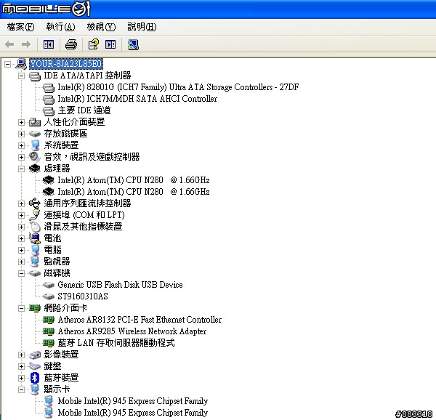Collapse the root computer node
The height and width of the screenshot is (420, 436).
(x=7, y=64)
